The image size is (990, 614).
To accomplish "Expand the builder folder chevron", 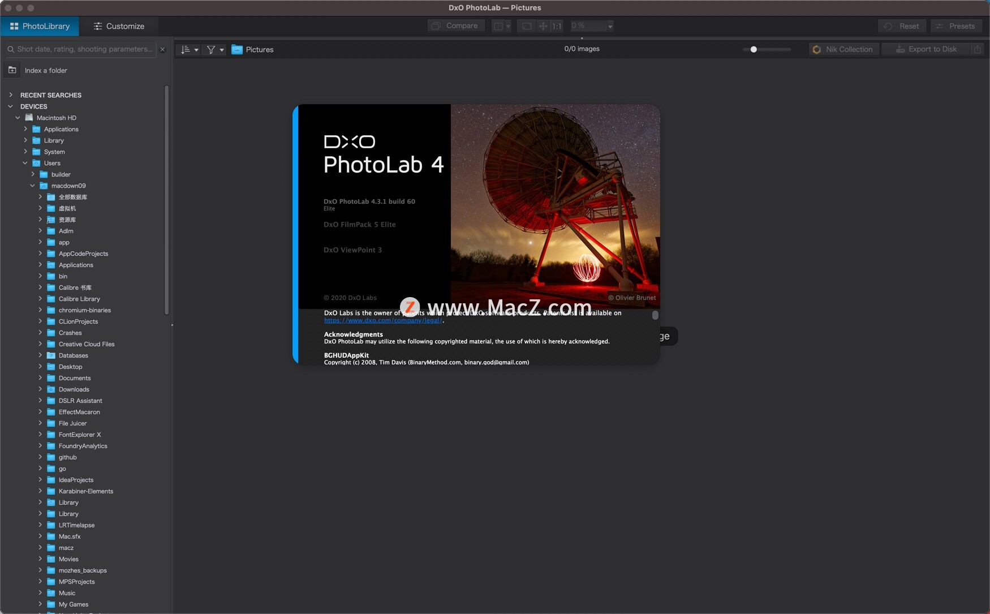I will tap(33, 174).
